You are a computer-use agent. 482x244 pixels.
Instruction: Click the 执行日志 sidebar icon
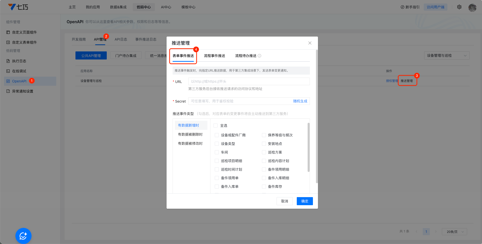[8, 61]
